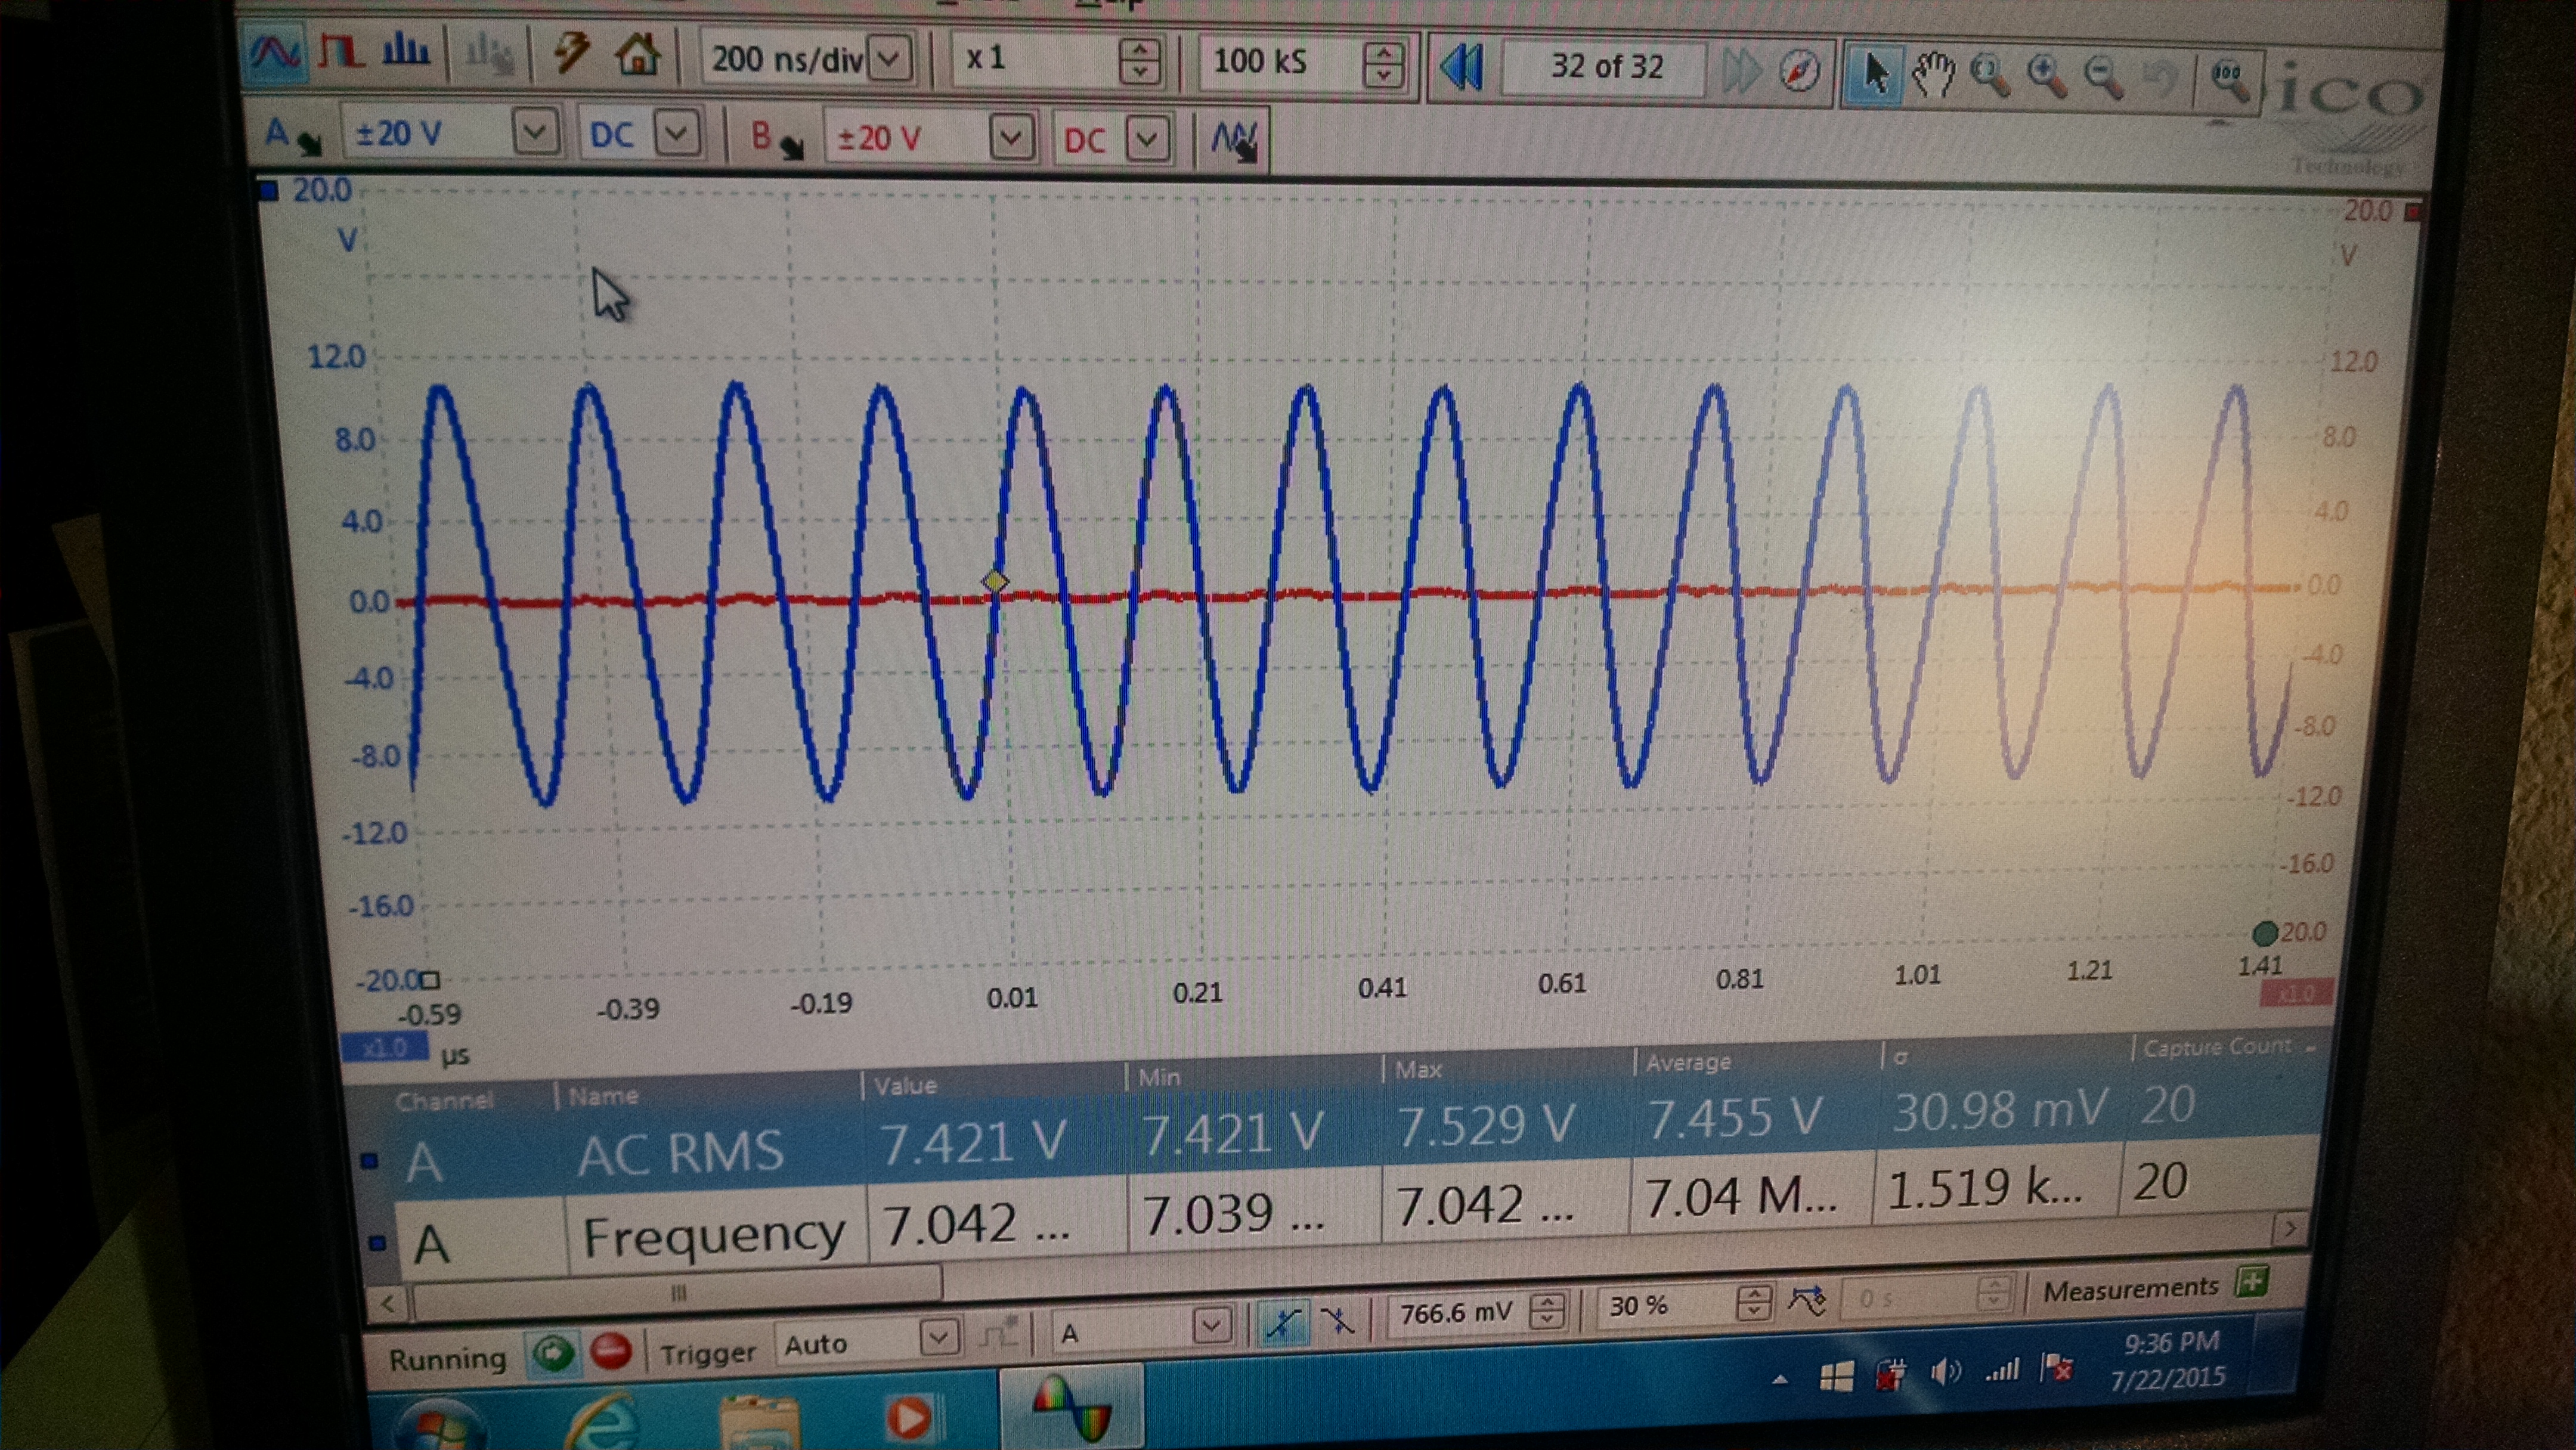Expand the Trigger mode Auto dropdown

pyautogui.click(x=938, y=1337)
